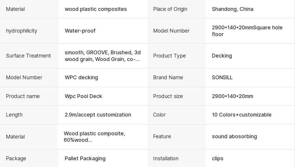
Task: Select the 'Pallet Packaging' package value
Action: tap(85, 158)
